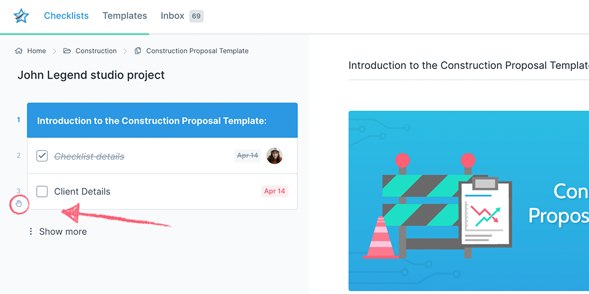Check the Client Details checkbox
The height and width of the screenshot is (294, 589).
click(42, 192)
